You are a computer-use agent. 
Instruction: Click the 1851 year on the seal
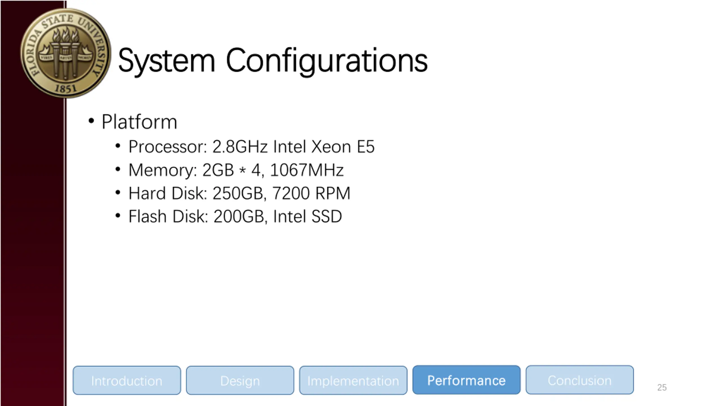point(65,89)
